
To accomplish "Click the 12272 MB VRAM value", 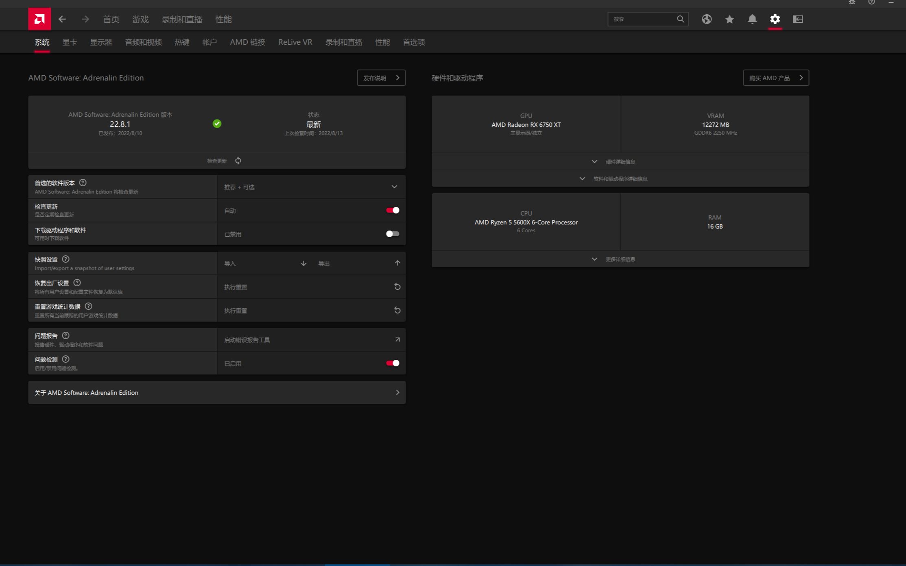I will (716, 125).
